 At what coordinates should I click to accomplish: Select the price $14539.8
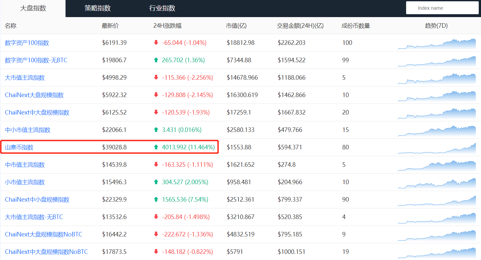[114, 165]
